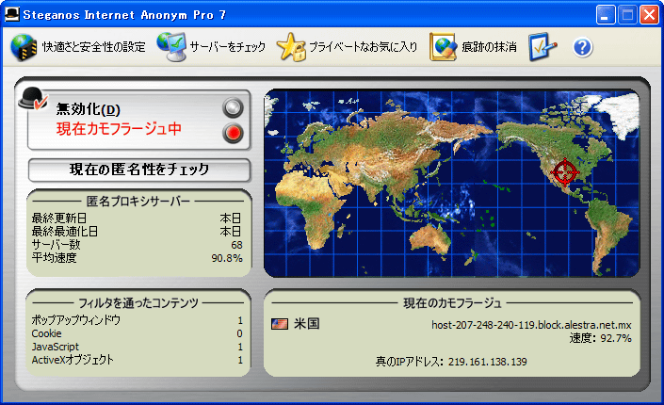Open the blue question mark help icon
The height and width of the screenshot is (405, 664).
coord(583,47)
